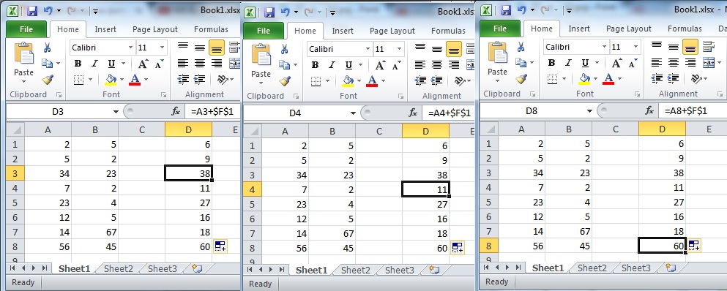Click Undo arrow in right window
Image resolution: width=727 pixels, height=291 pixels.
pos(521,10)
